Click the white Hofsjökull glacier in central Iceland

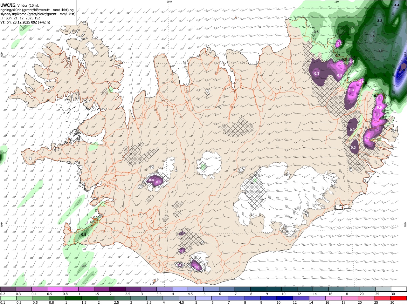coord(209,165)
